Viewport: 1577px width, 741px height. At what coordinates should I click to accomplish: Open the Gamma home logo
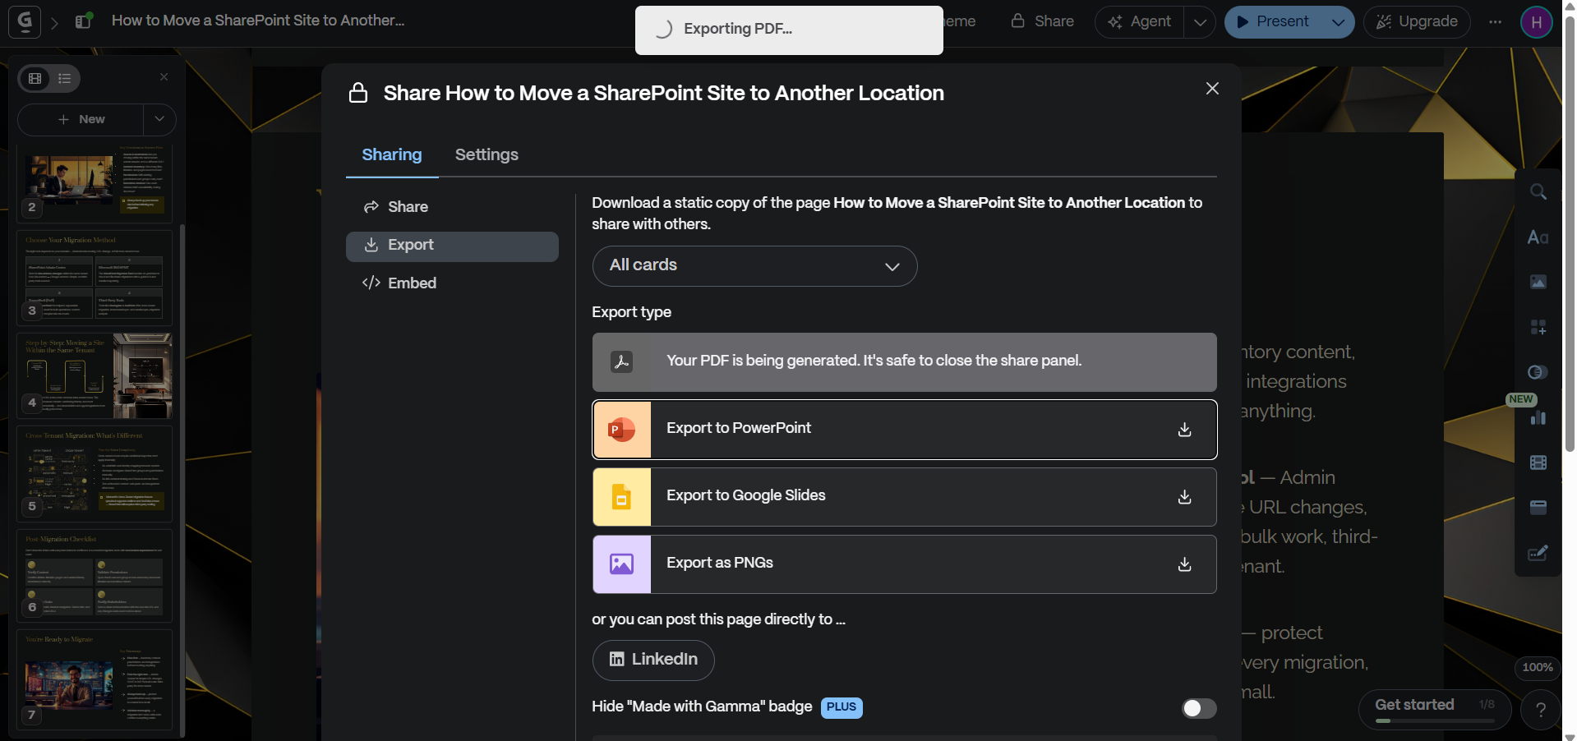25,21
